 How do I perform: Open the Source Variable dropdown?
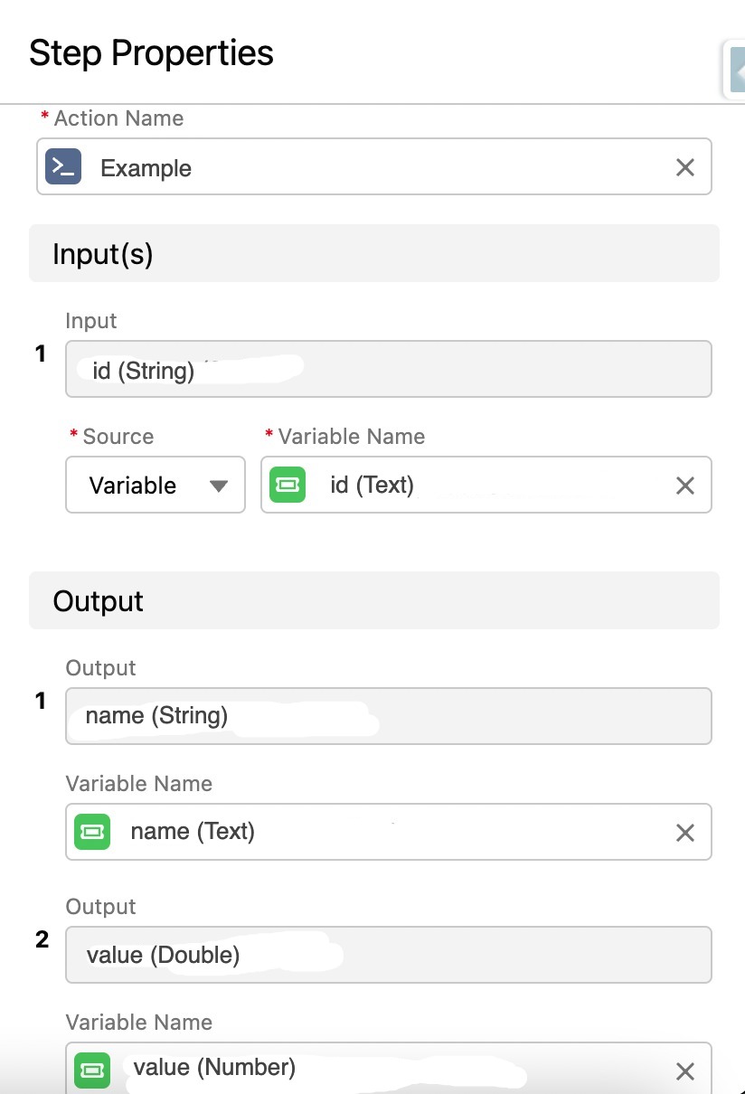pos(155,486)
